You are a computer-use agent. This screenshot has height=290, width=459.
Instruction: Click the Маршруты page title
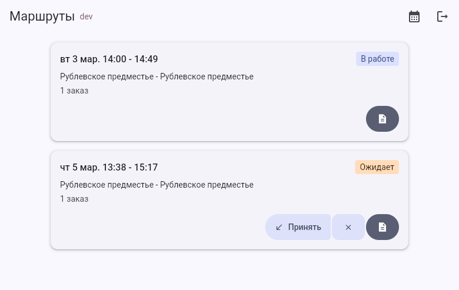[x=42, y=16]
